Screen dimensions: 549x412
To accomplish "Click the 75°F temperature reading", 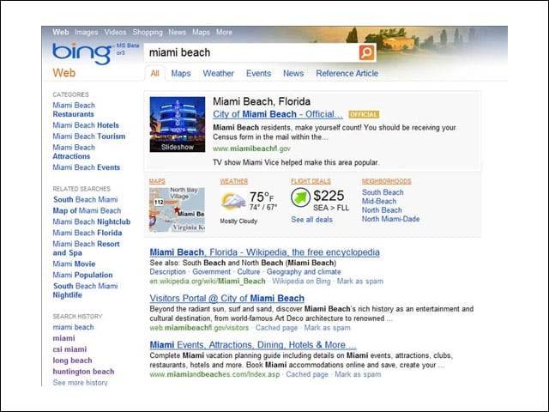I will 262,197.
